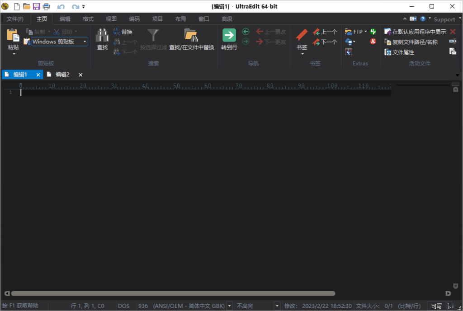Open the code page 936 encoding dropdown
Screen dimensions: 463x311
click(229, 306)
